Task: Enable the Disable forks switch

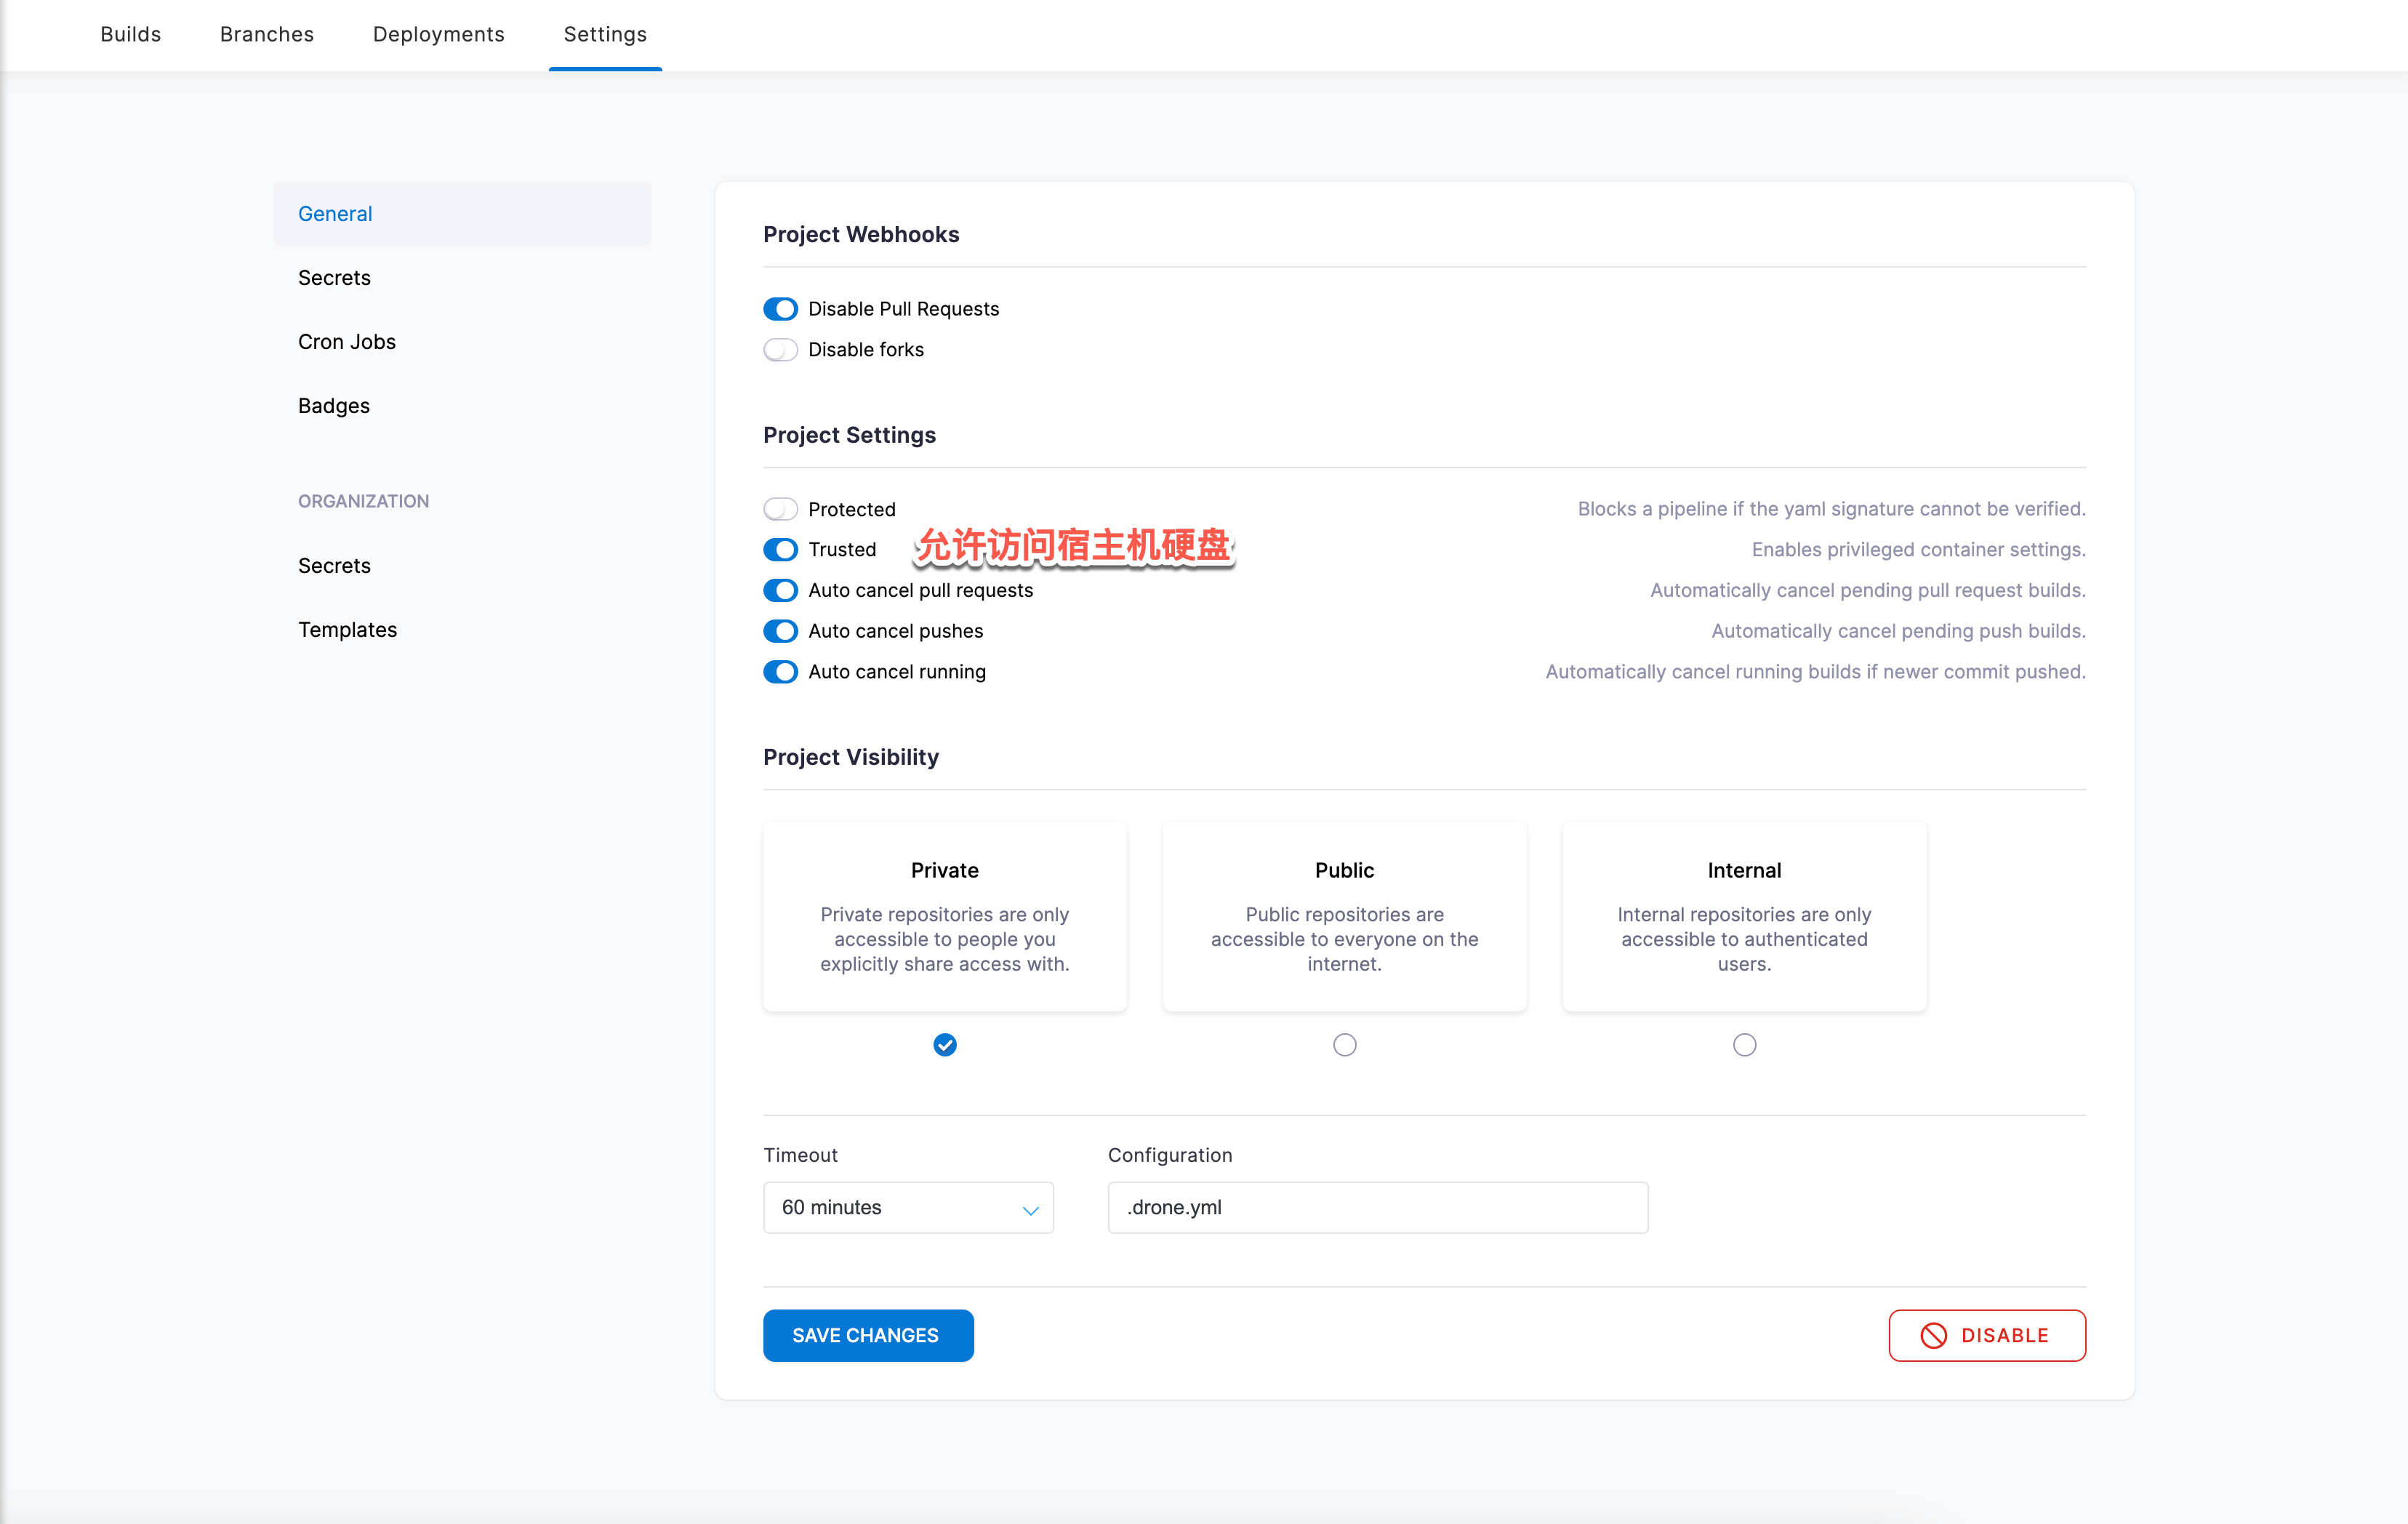Action: click(x=780, y=350)
